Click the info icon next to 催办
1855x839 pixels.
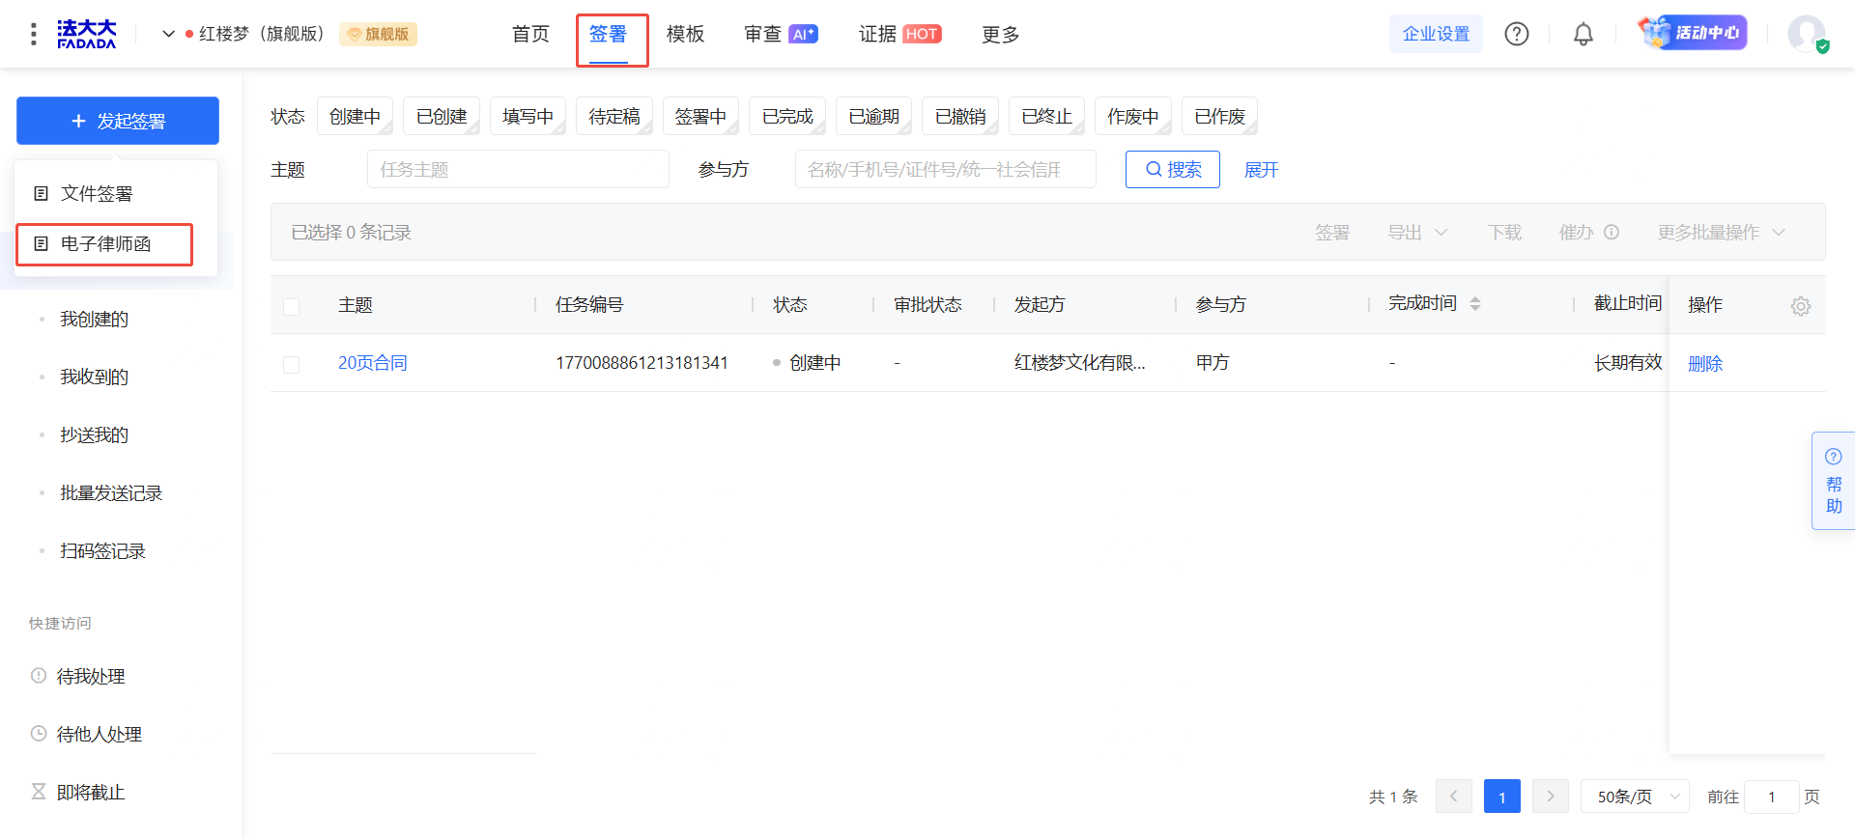(x=1612, y=233)
